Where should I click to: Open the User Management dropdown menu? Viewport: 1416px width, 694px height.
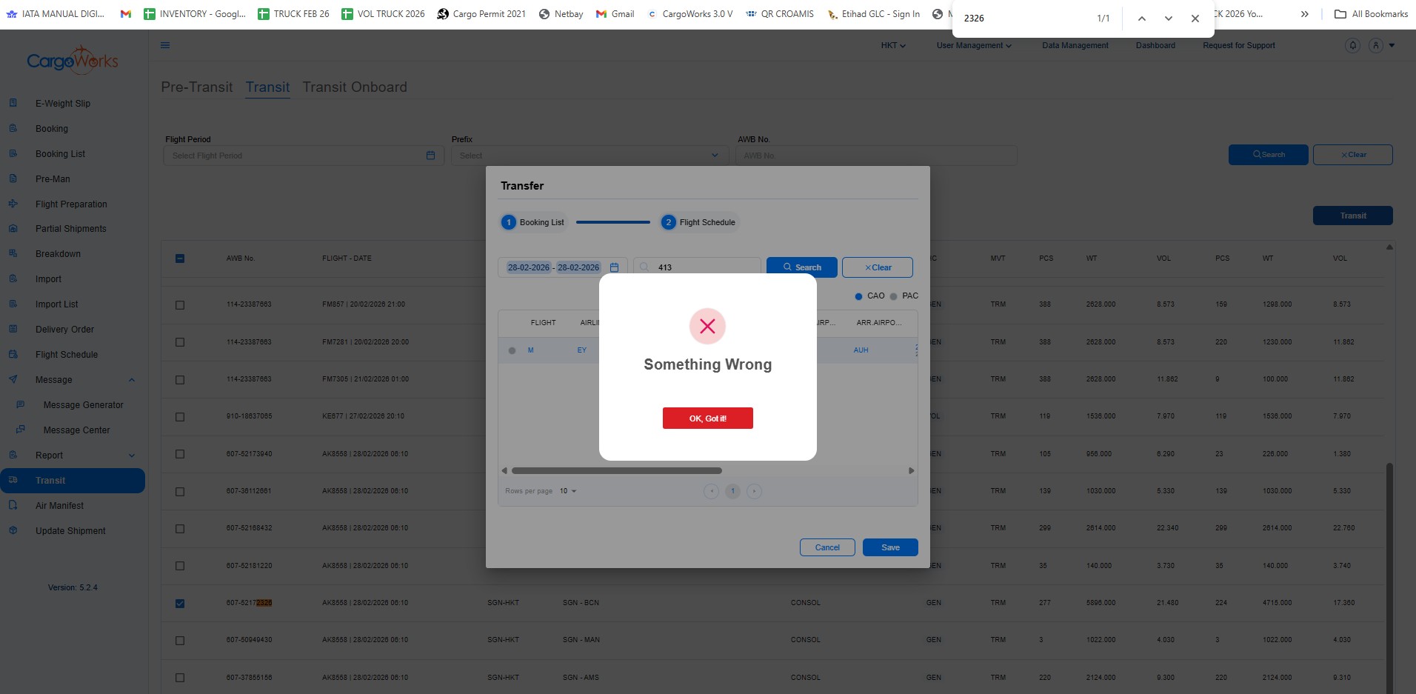click(973, 45)
